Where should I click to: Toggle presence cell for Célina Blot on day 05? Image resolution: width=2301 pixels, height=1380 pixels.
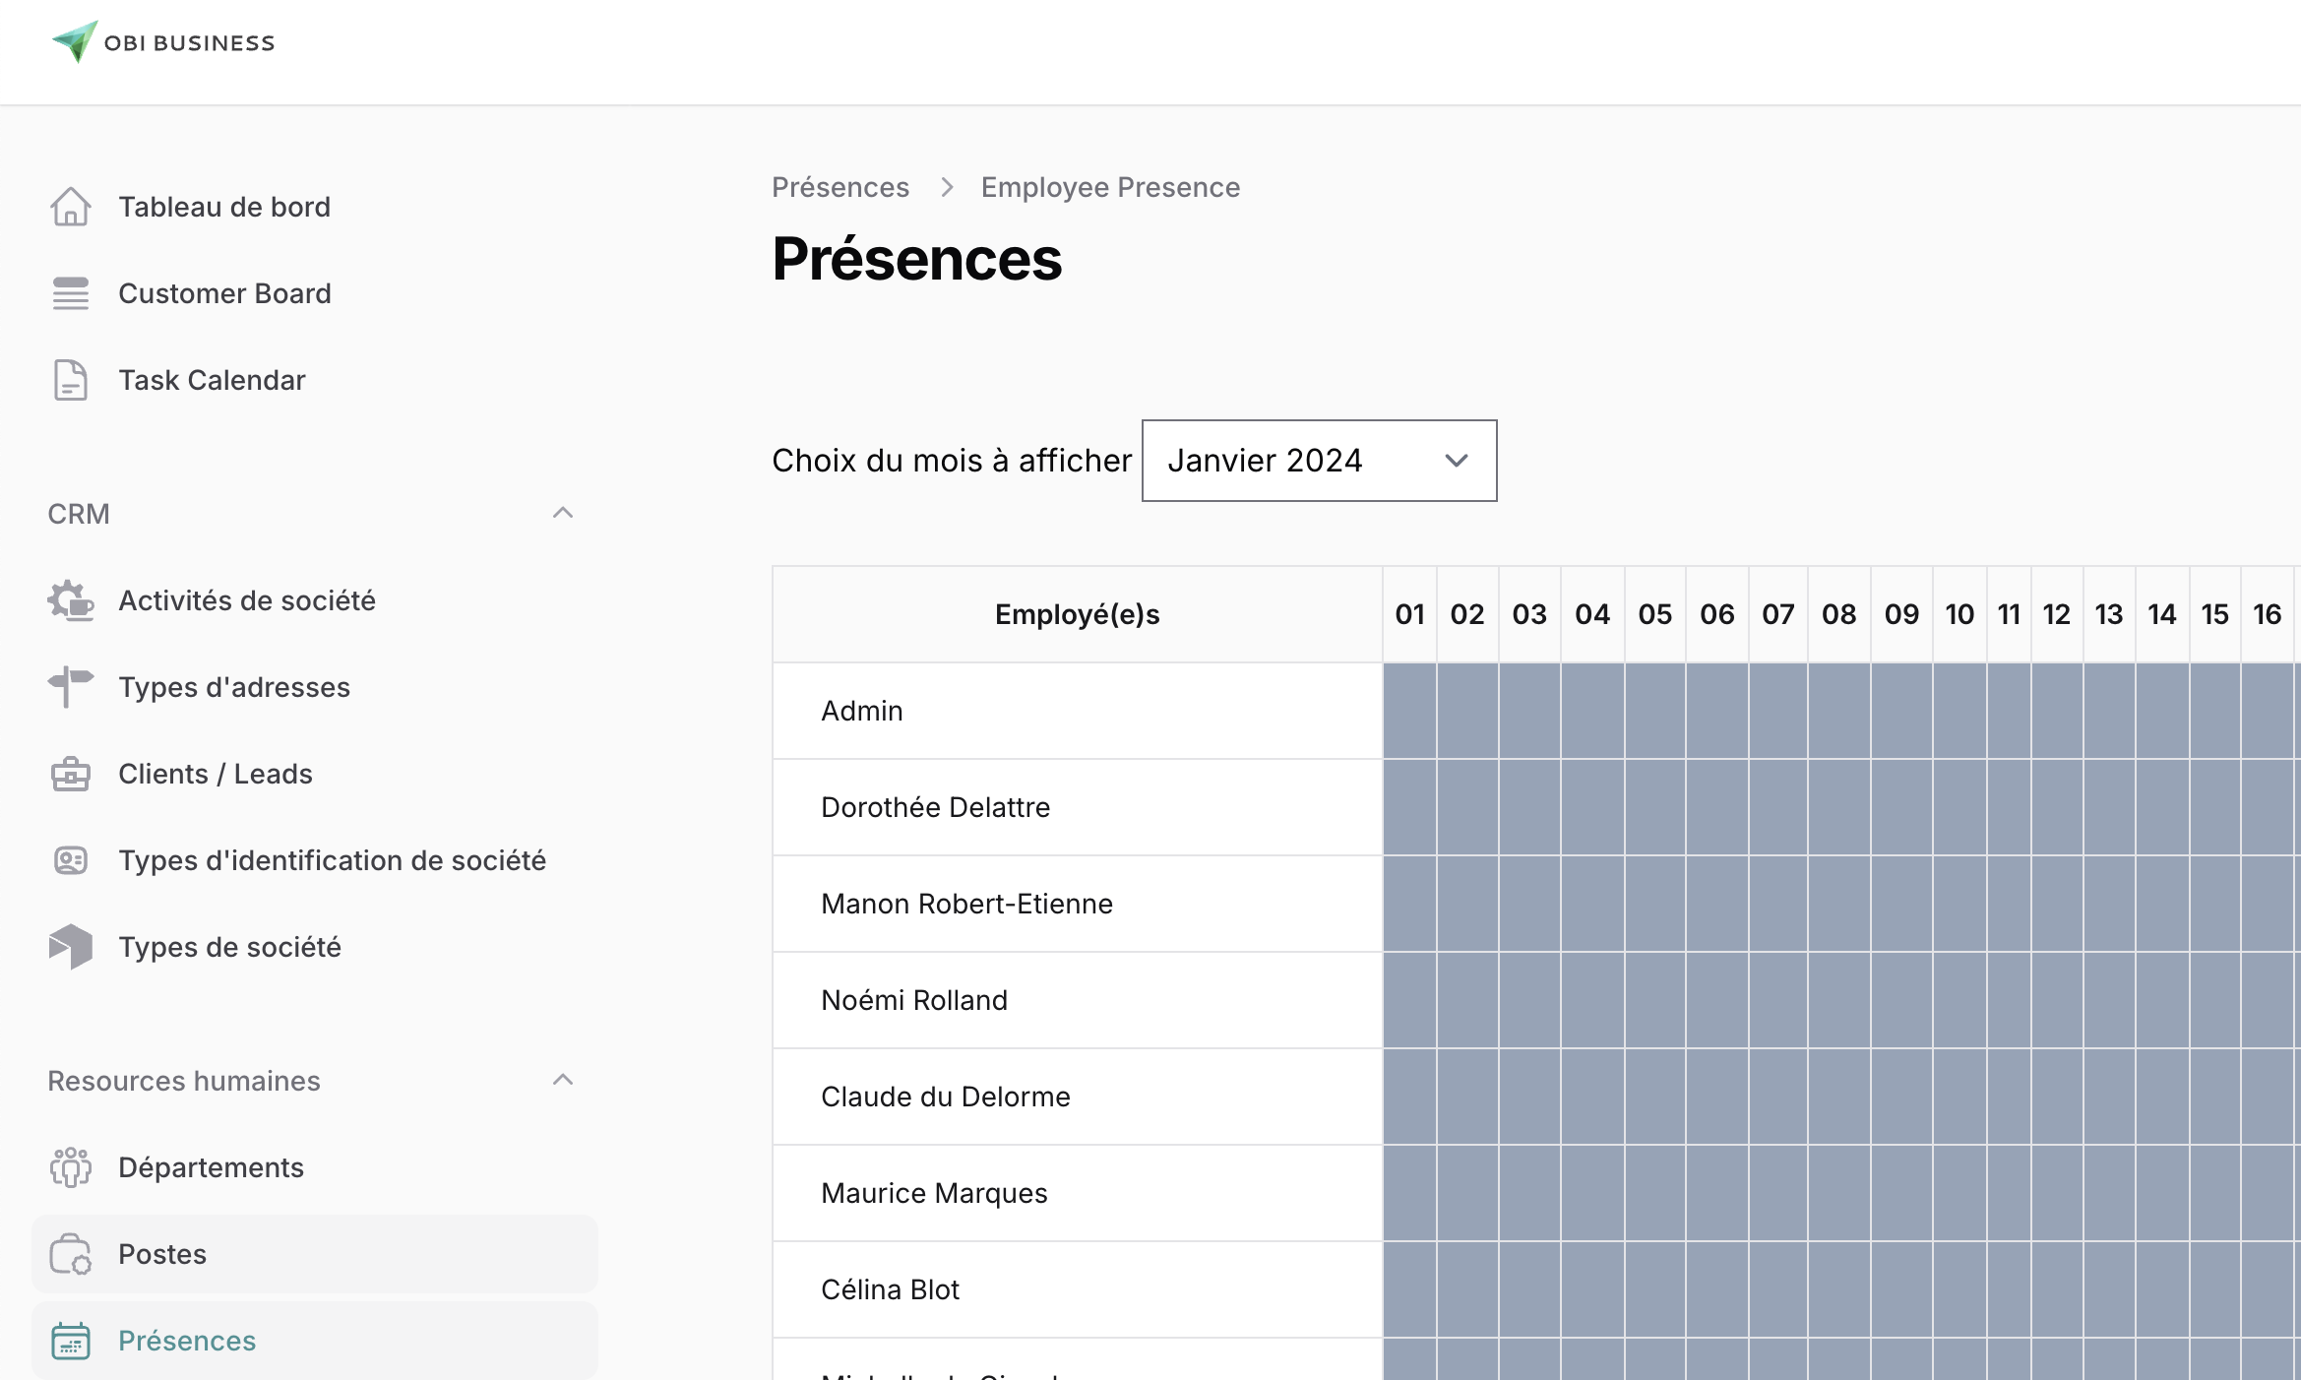(x=1653, y=1289)
